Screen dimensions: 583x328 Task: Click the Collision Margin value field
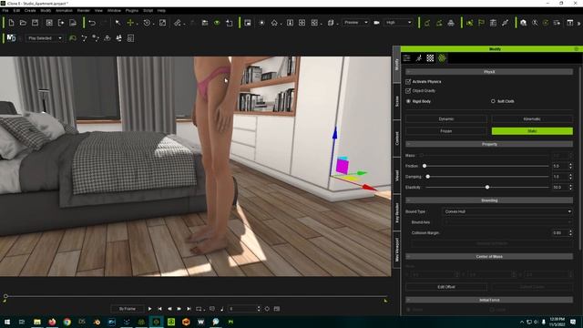coord(560,233)
